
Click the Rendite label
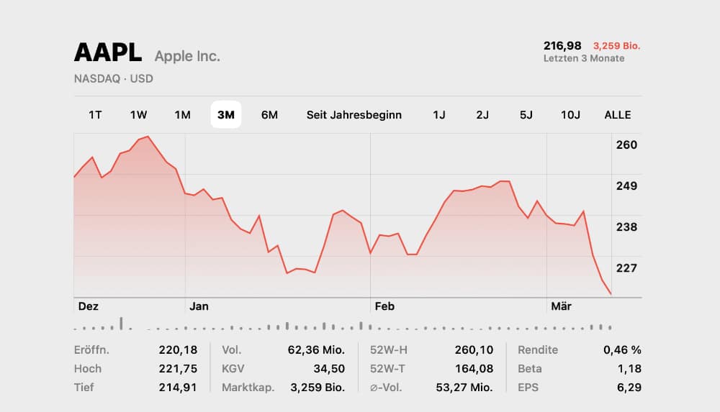(x=538, y=349)
